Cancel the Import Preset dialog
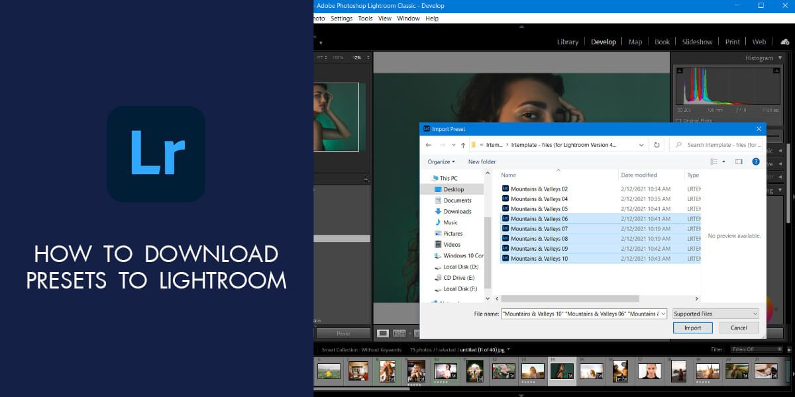 click(x=739, y=328)
